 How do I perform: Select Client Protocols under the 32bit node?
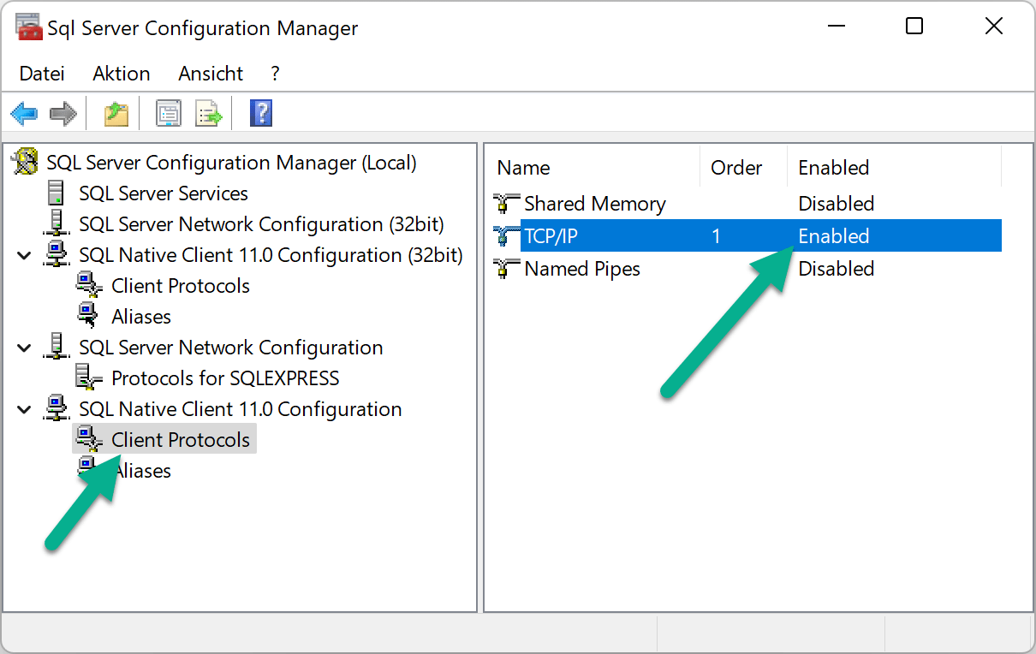click(181, 286)
